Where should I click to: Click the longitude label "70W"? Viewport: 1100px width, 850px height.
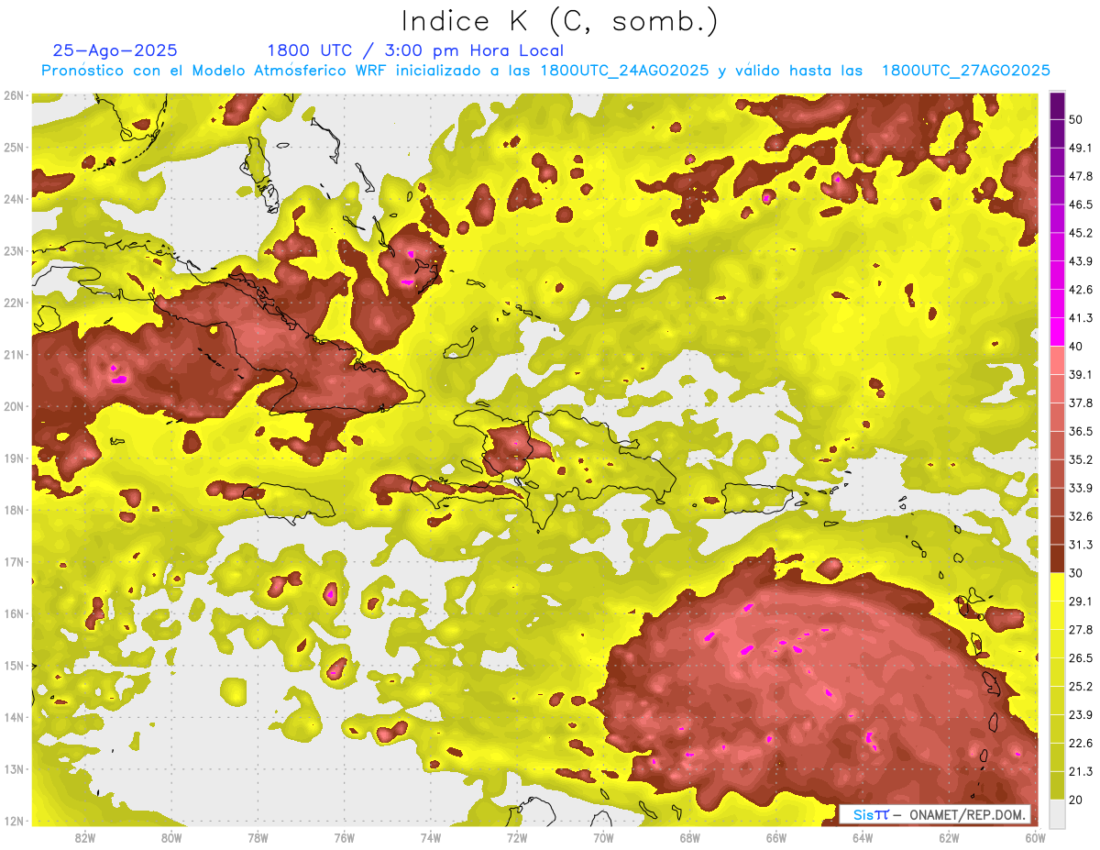click(603, 838)
